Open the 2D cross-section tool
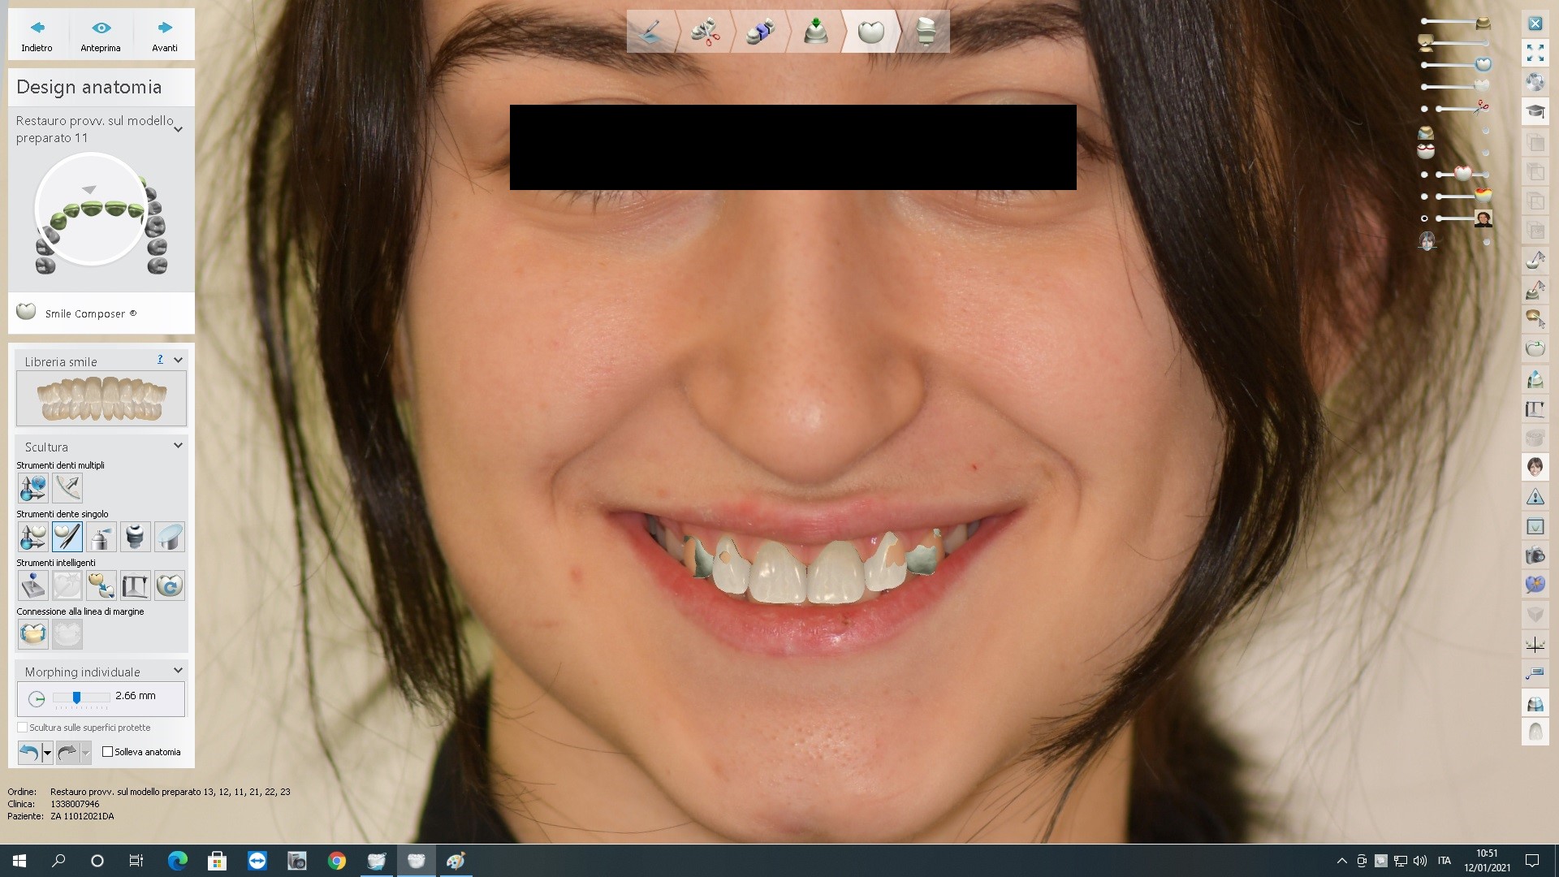Viewport: 1559px width, 877px height. (1535, 526)
